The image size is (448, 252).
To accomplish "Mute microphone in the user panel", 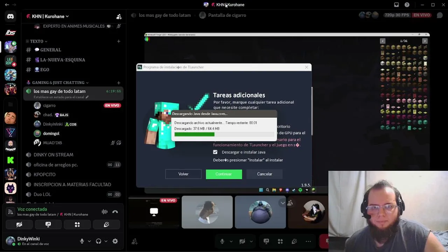I will (x=82, y=241).
